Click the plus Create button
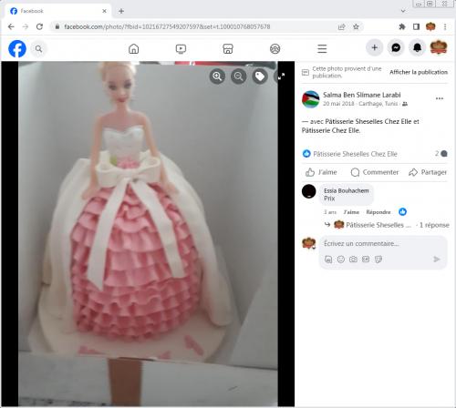 (x=375, y=47)
